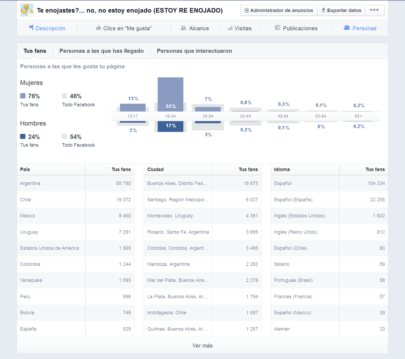Click Rosario, Santa Fe, Argentina row
Screen dimensions: 405x359
click(203, 232)
